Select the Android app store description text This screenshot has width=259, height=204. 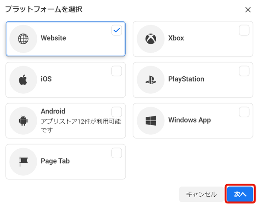click(81, 126)
